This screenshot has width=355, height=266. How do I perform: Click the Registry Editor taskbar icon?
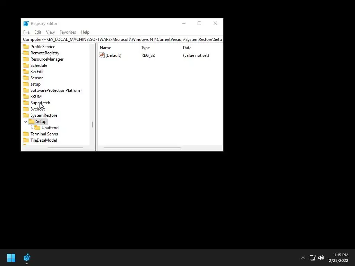(27, 258)
